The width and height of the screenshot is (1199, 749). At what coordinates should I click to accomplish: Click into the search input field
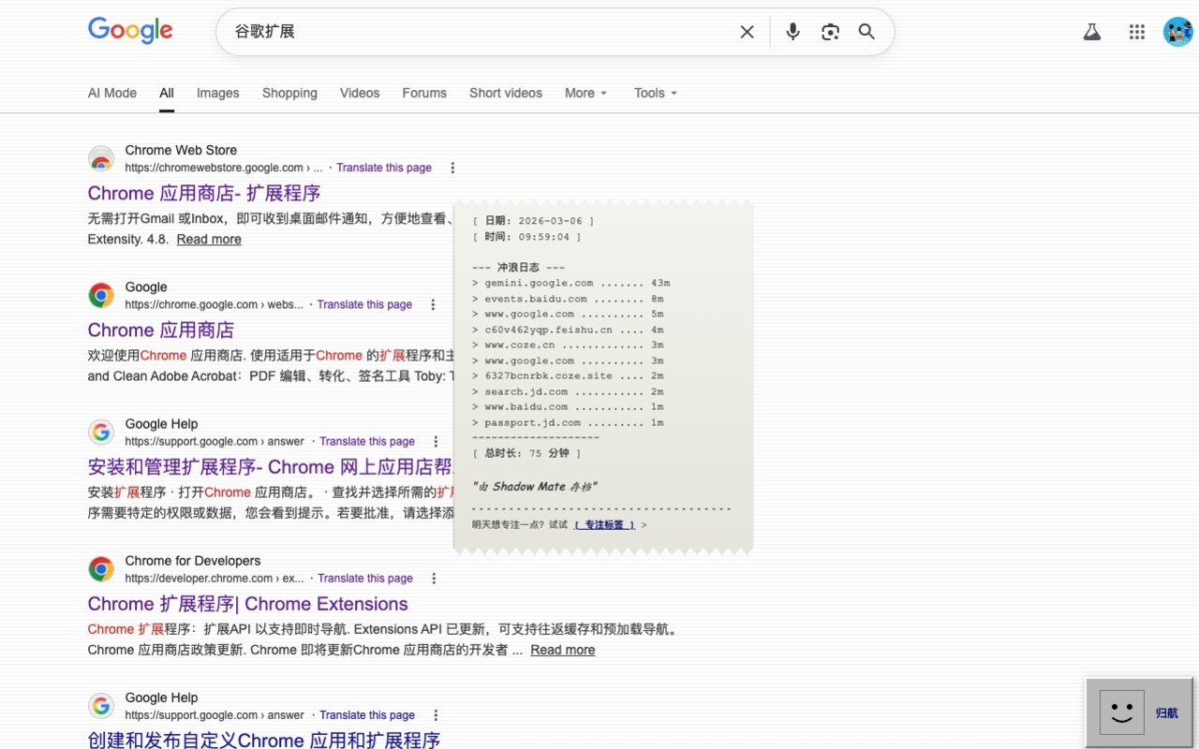pyautogui.click(x=478, y=32)
